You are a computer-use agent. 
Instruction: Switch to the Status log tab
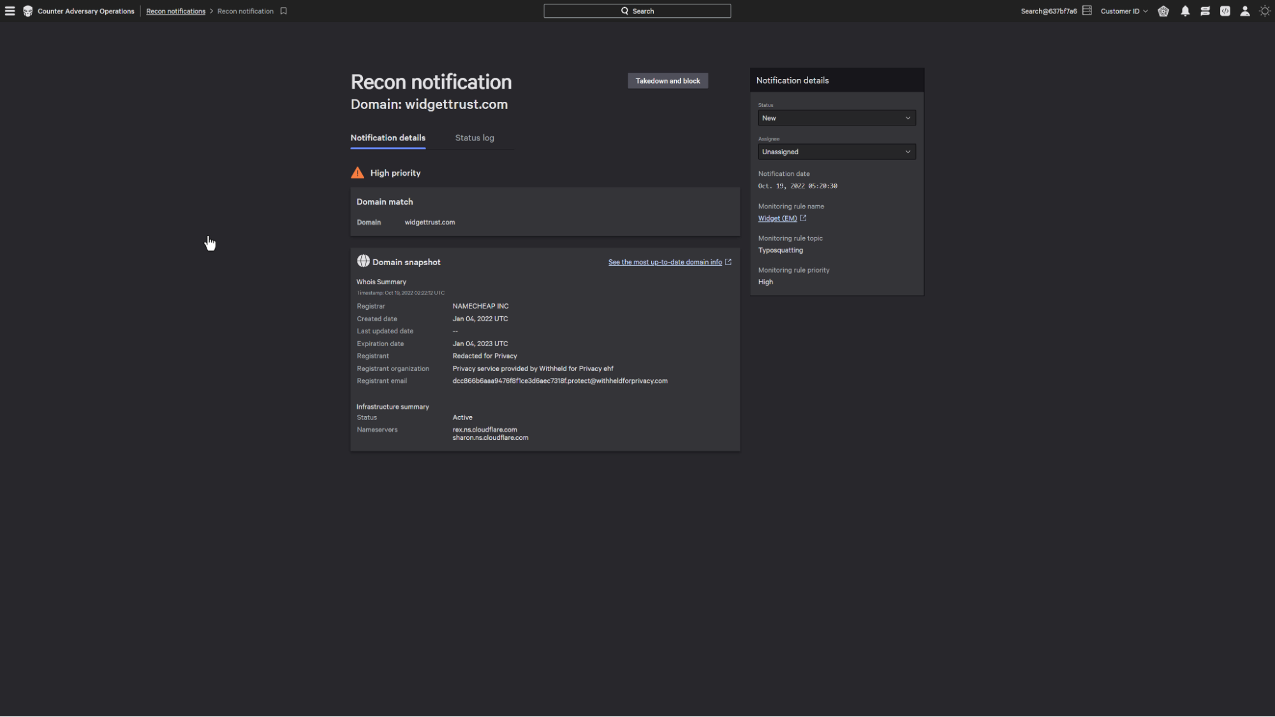(x=474, y=138)
